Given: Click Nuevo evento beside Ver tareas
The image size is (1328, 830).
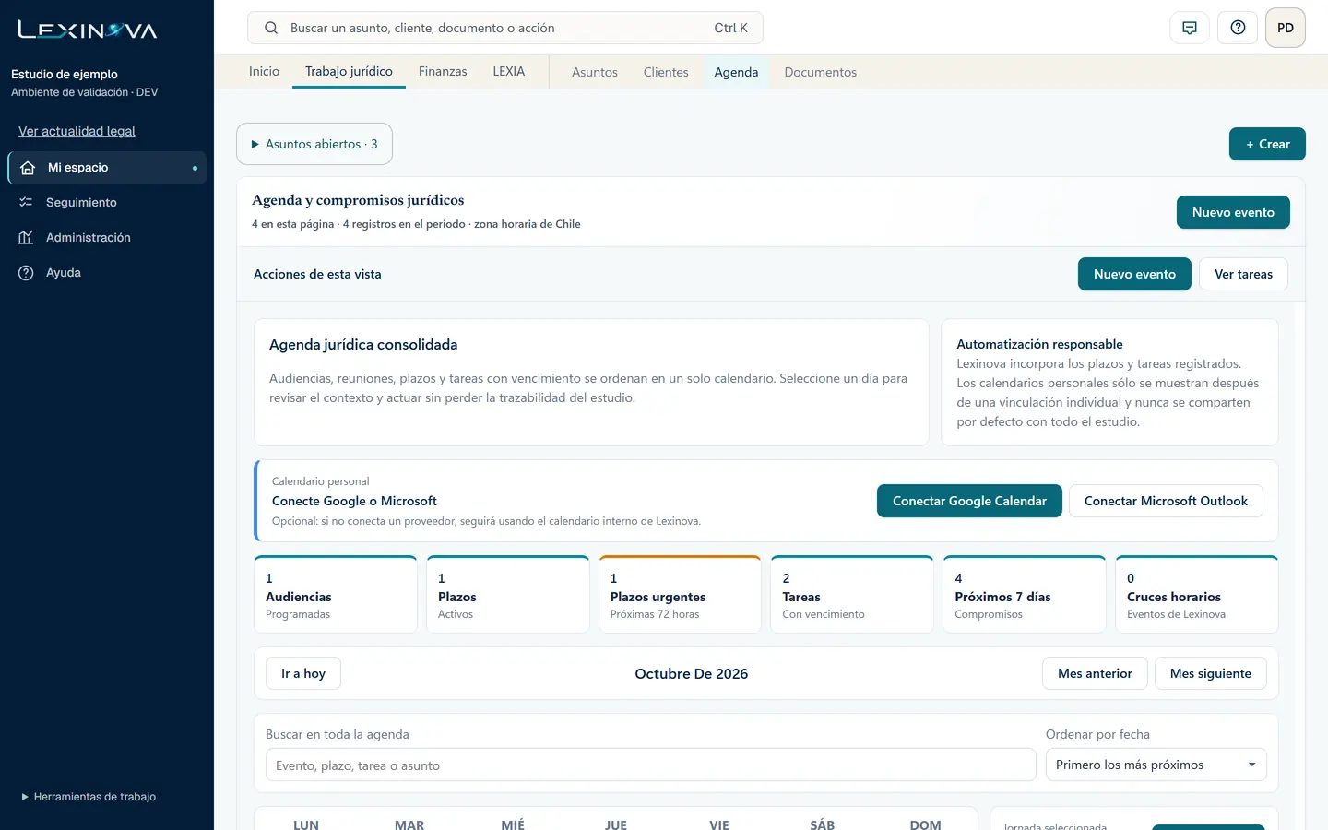Looking at the screenshot, I should 1134,274.
